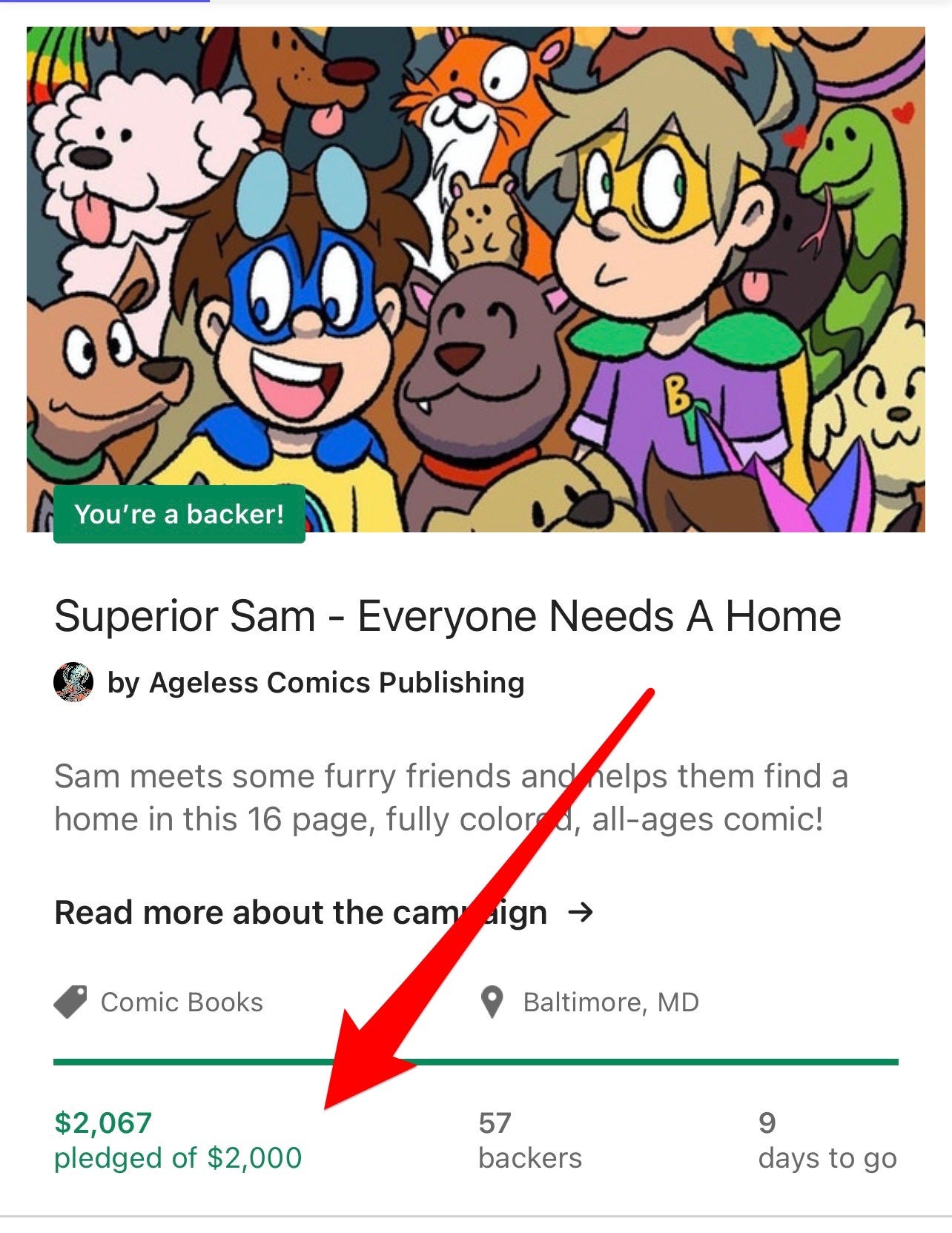Screen dimensions: 952x1233
Task: Click the 9 days to go counter
Action: coord(827,1140)
